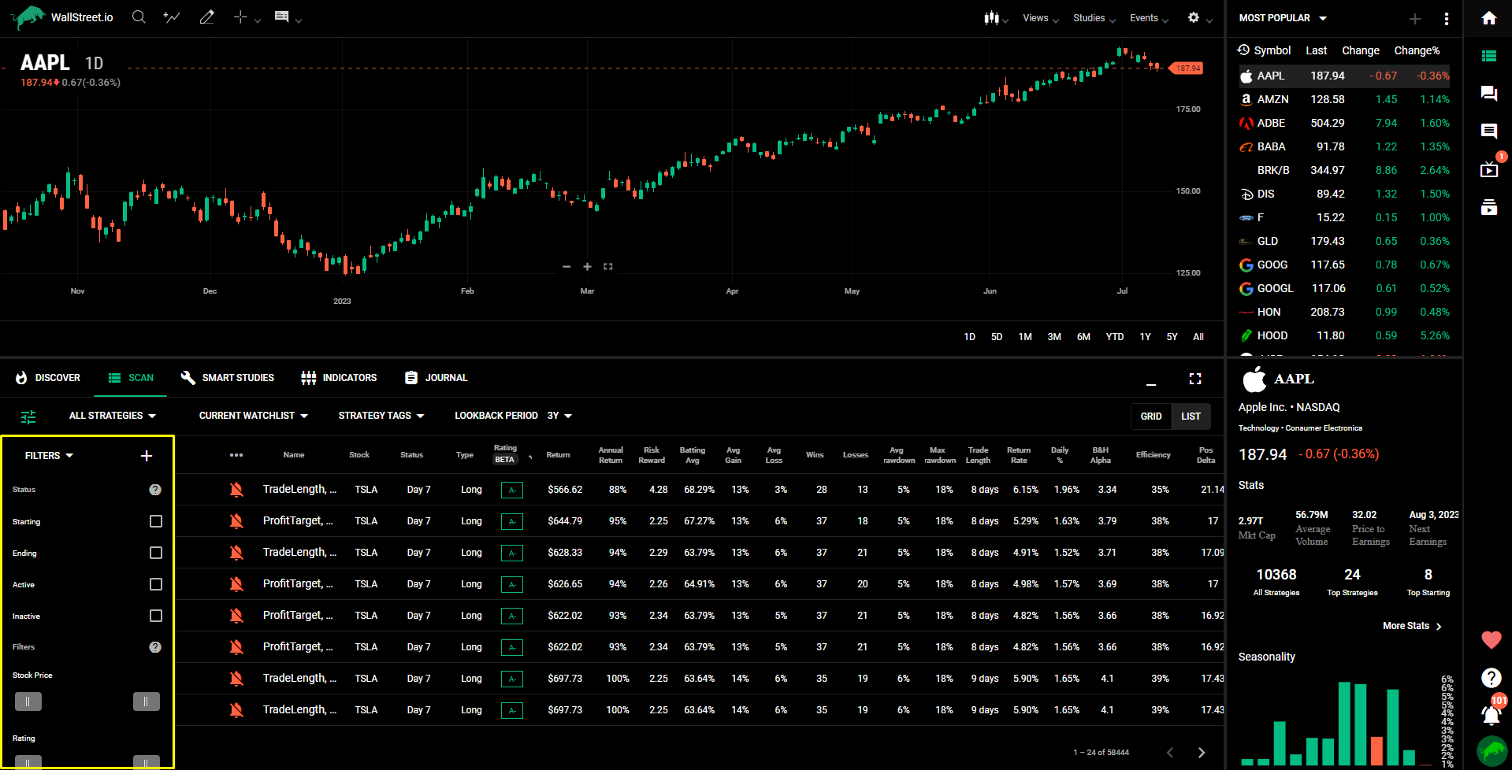The width and height of the screenshot is (1512, 770).
Task: Go to Home via right sidebar icon
Action: (1489, 17)
